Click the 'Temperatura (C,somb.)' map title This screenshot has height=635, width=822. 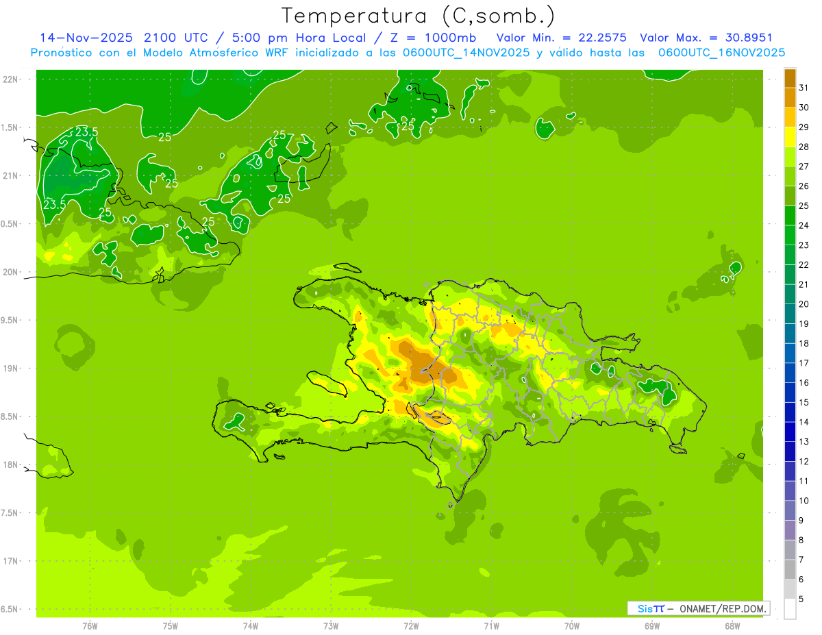click(x=418, y=15)
